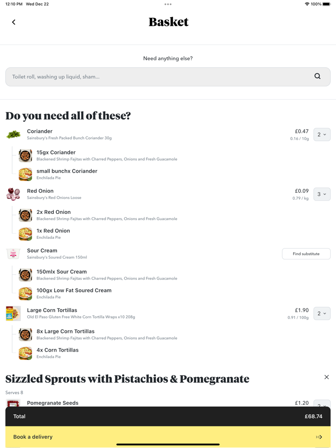336x448 pixels.
Task: Tap the Sour Cream product image
Action: 13,254
